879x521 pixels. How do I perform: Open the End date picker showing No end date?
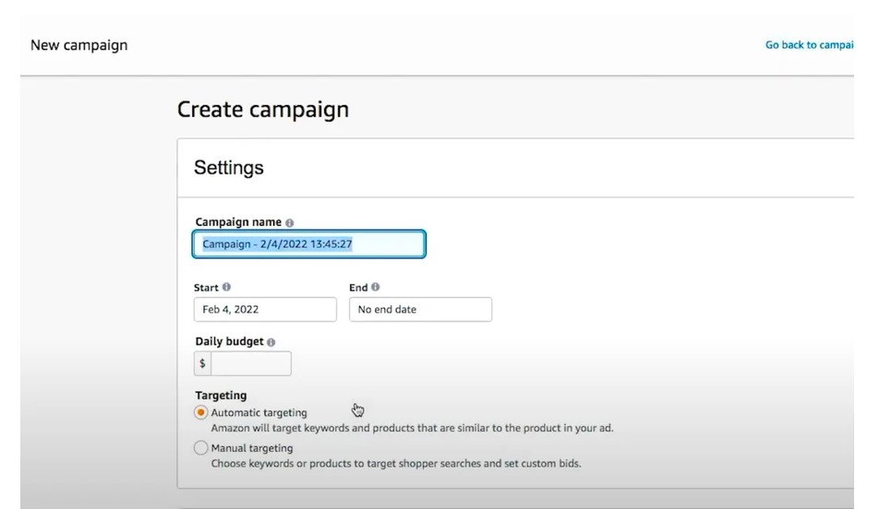420,310
